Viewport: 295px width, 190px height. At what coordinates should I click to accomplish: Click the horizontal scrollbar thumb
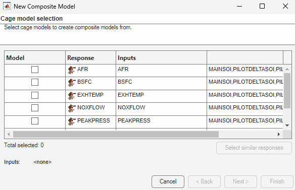coord(116,134)
